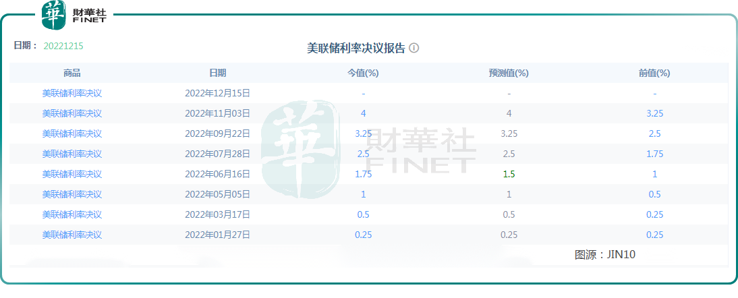The image size is (738, 298).
Task: Click 今值 2.5 in the 07月28日 row
Action: [364, 154]
